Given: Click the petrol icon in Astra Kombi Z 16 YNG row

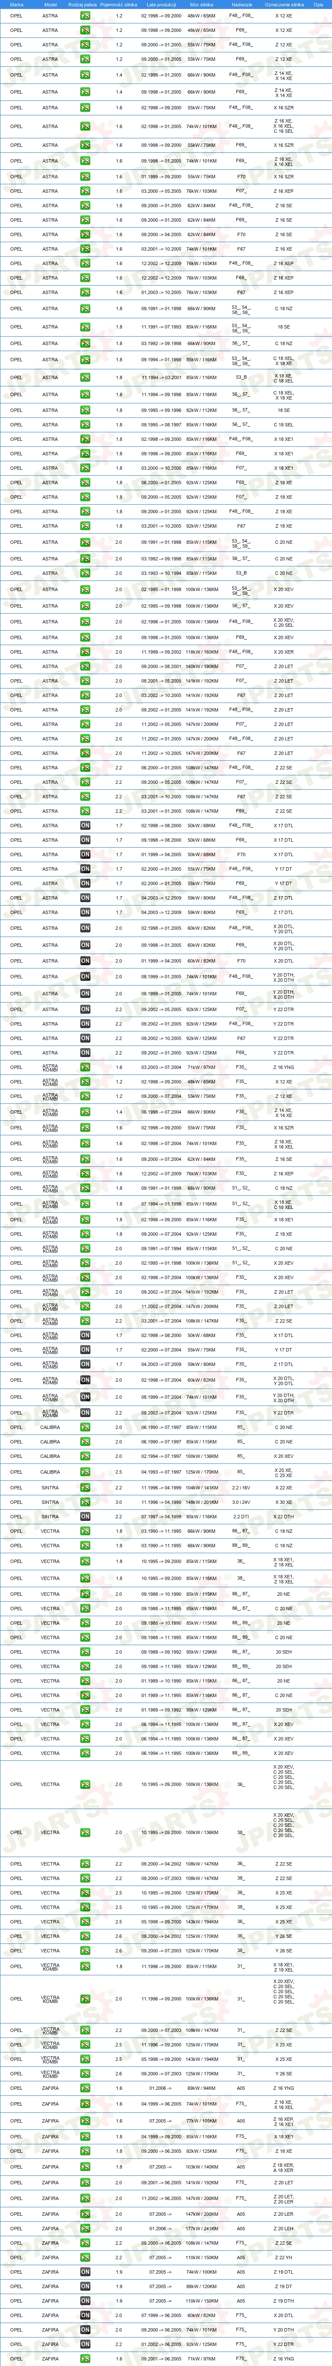Looking at the screenshot, I should click(x=85, y=1067).
